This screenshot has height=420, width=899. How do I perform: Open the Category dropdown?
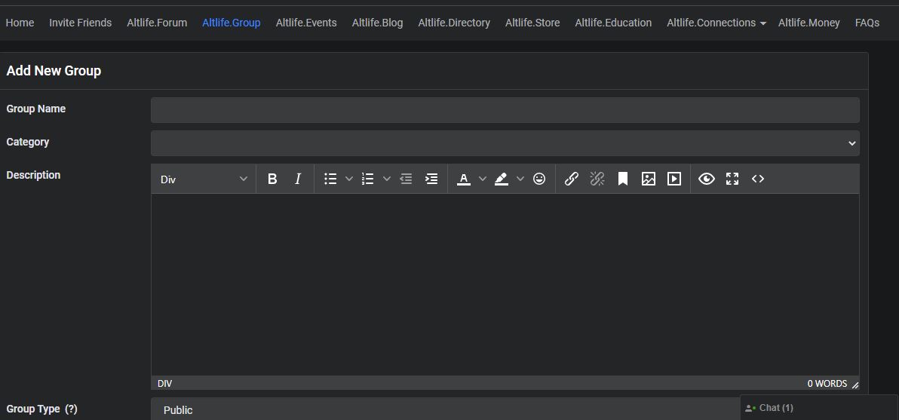click(x=505, y=143)
